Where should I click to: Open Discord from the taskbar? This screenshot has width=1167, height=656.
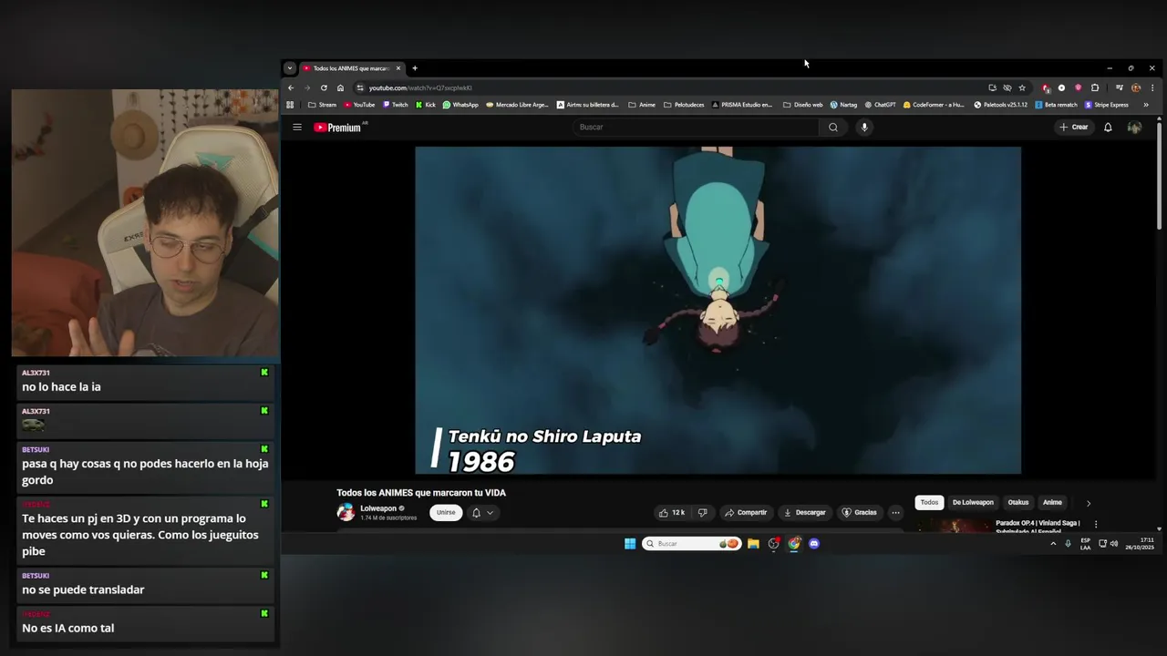tap(814, 544)
